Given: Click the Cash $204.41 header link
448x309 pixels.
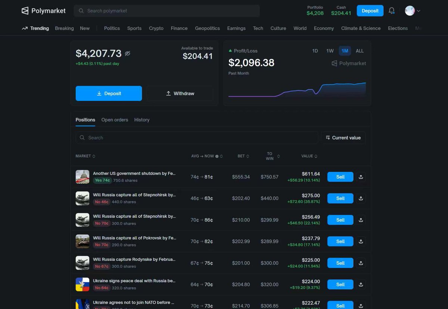Looking at the screenshot, I should click(341, 10).
